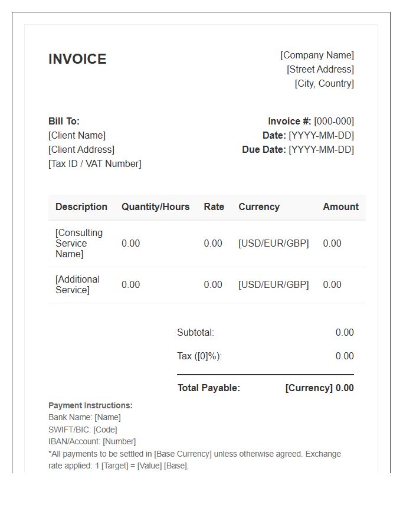Viewport: 413px width, 531px height.
Task: Click the Bill To: label
Action: click(x=64, y=121)
